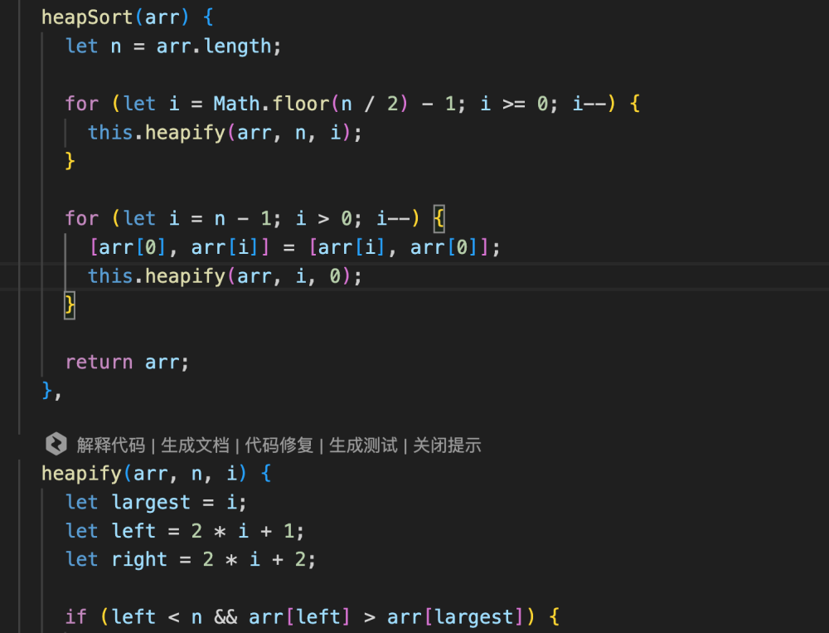
Task: Click the largest variable declaration
Action: [151, 503]
